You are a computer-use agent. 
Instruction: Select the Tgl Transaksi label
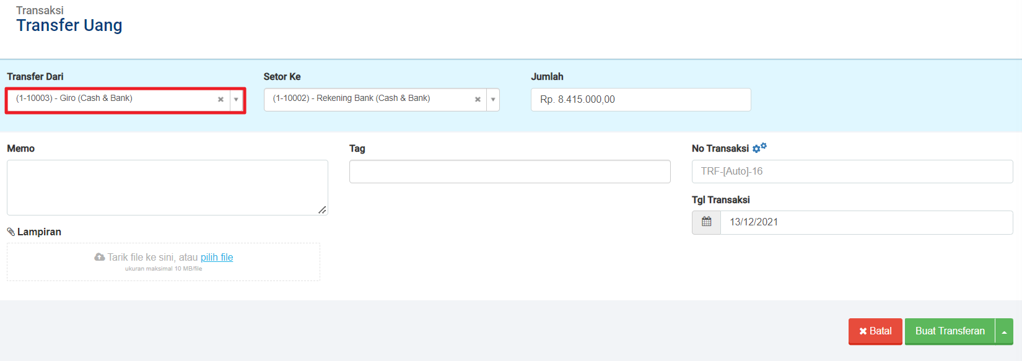(x=721, y=200)
